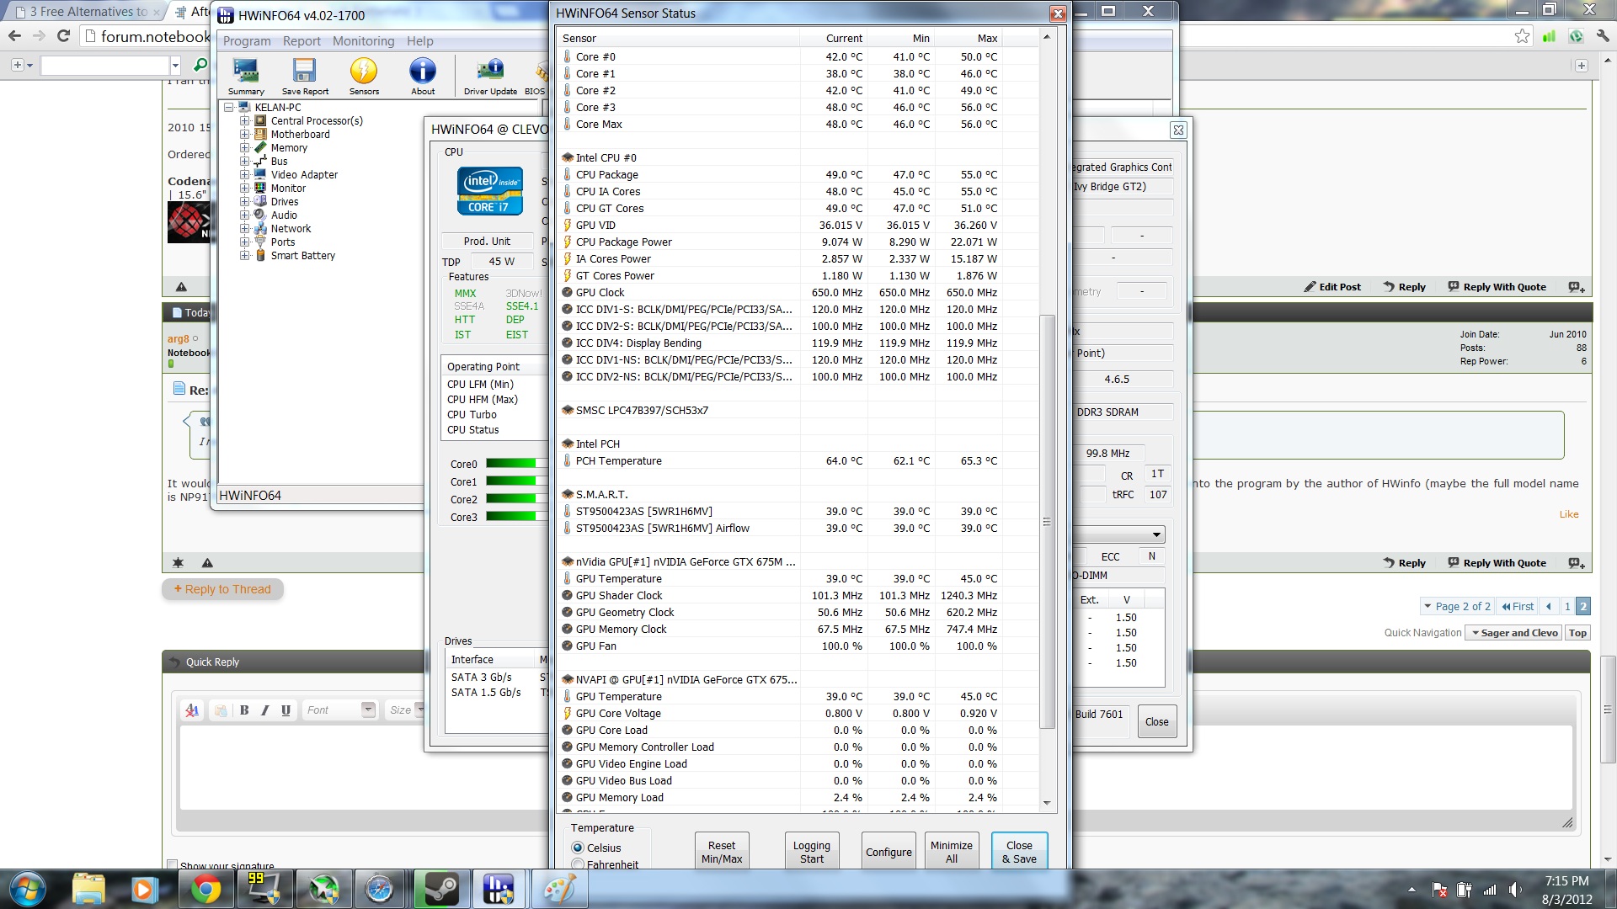The image size is (1617, 909).
Task: Open the Font dropdown in Quick Reply
Action: (339, 710)
